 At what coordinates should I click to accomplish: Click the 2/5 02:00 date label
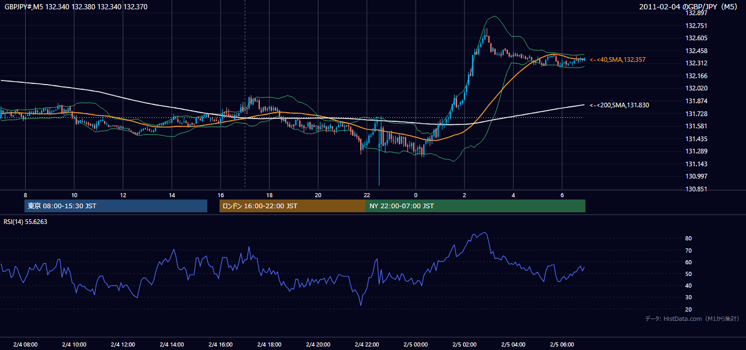click(x=464, y=344)
